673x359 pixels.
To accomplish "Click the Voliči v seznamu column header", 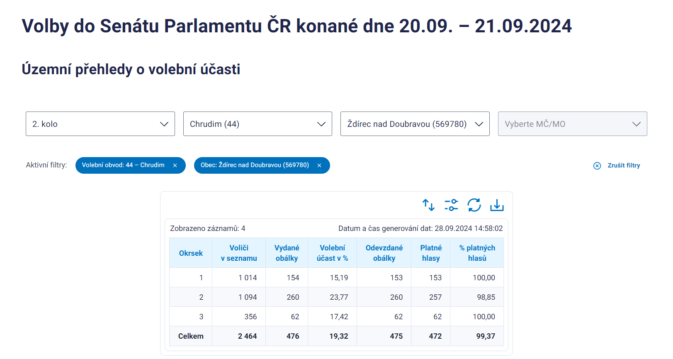I will 239,253.
